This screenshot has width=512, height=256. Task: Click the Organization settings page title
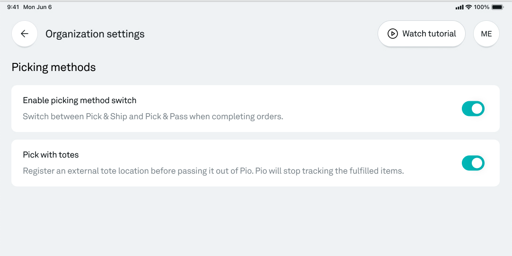click(95, 34)
